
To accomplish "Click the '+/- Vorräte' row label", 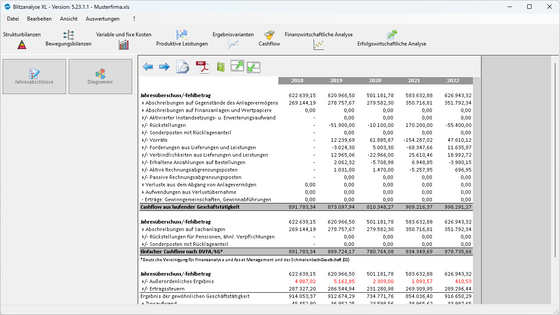I will point(154,140).
